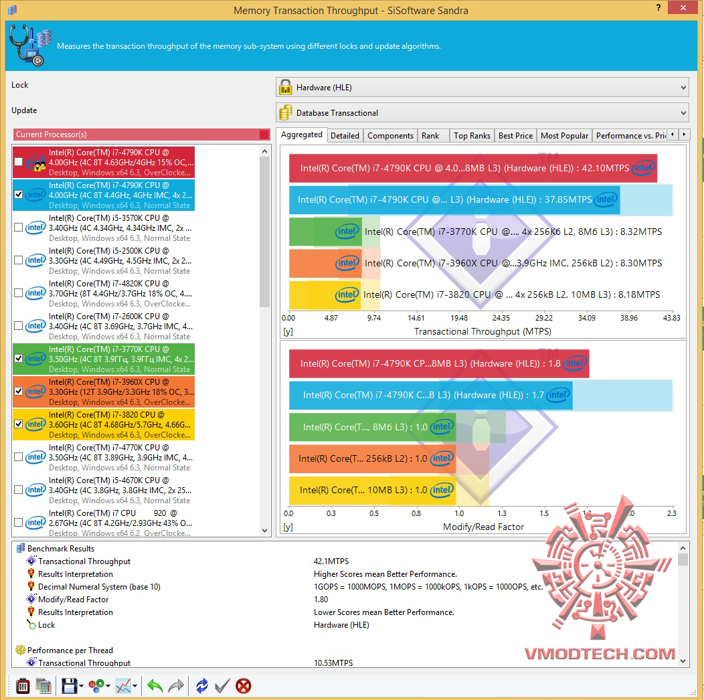The height and width of the screenshot is (700, 704).
Task: Click the colored gears engine icon
Action: click(x=96, y=686)
